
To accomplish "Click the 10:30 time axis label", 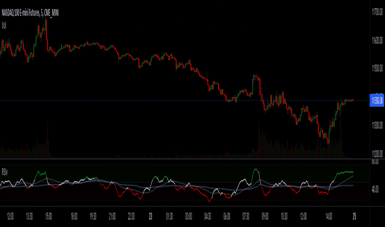I will coord(284,216).
